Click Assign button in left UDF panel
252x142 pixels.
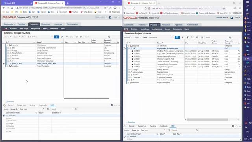[6, 109]
